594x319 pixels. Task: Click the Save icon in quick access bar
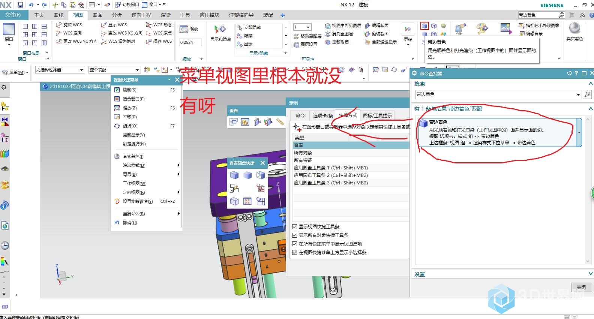coord(20,5)
